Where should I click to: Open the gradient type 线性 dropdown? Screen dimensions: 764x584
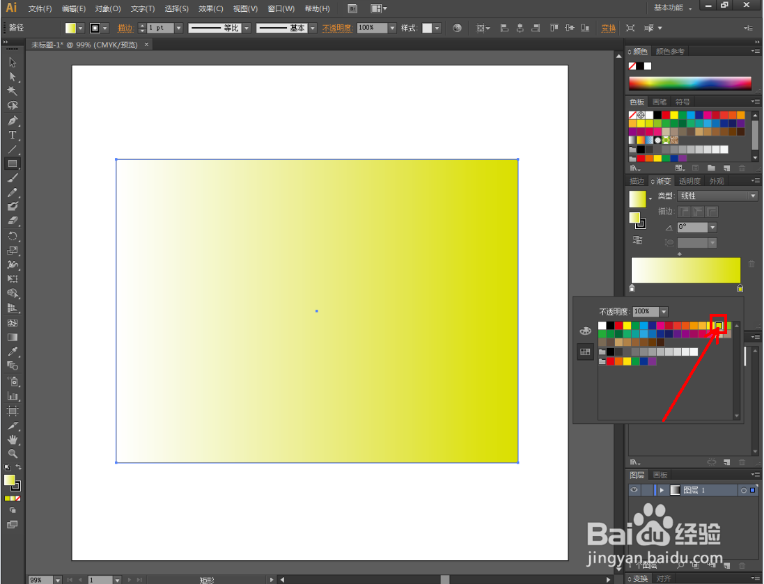coord(753,196)
